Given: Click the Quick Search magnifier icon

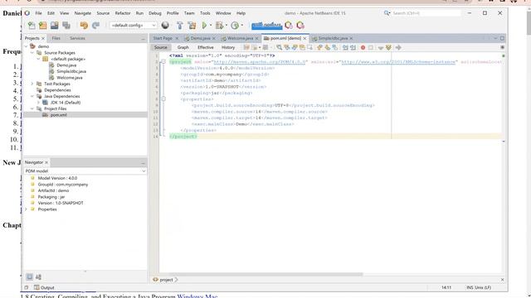Looking at the screenshot, I should point(387,13).
